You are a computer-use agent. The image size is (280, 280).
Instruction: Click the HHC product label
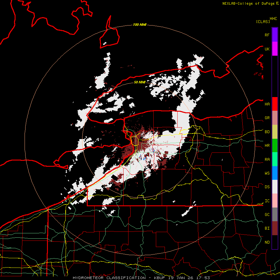pos(273,19)
